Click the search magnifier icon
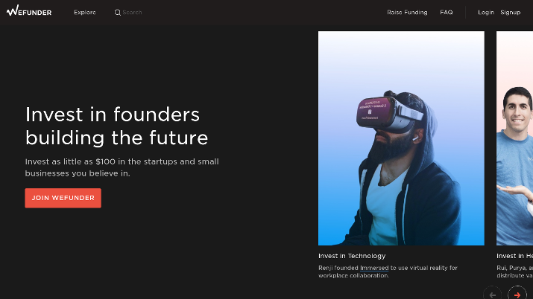Image resolution: width=533 pixels, height=299 pixels. [x=118, y=13]
